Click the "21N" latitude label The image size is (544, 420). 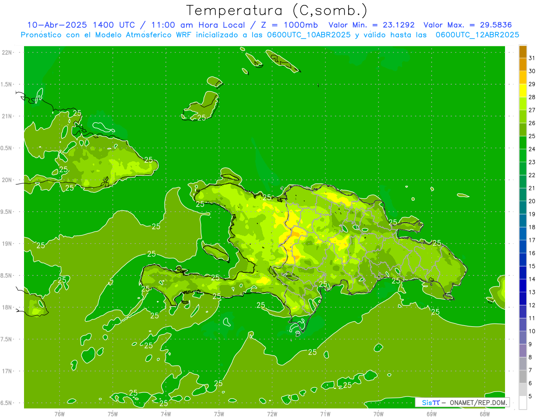click(7, 116)
